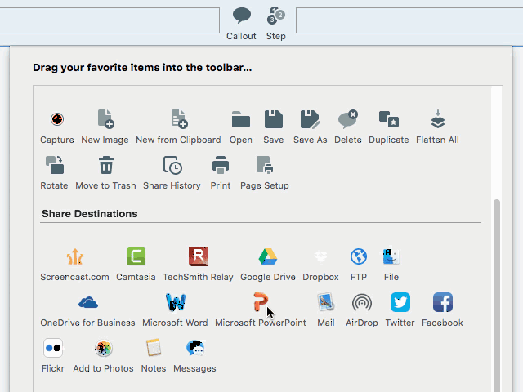
Task: Click the TechSmith Relay icon
Action: pyautogui.click(x=199, y=256)
